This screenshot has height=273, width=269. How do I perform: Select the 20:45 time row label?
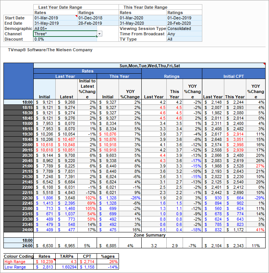(19, 161)
